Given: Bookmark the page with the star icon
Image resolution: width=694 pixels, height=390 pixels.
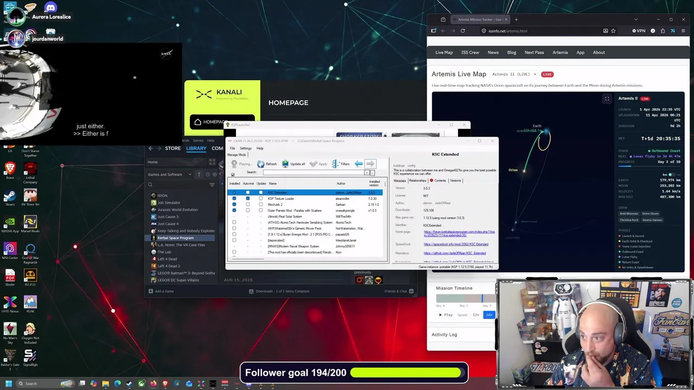Looking at the screenshot, I should tap(613, 31).
